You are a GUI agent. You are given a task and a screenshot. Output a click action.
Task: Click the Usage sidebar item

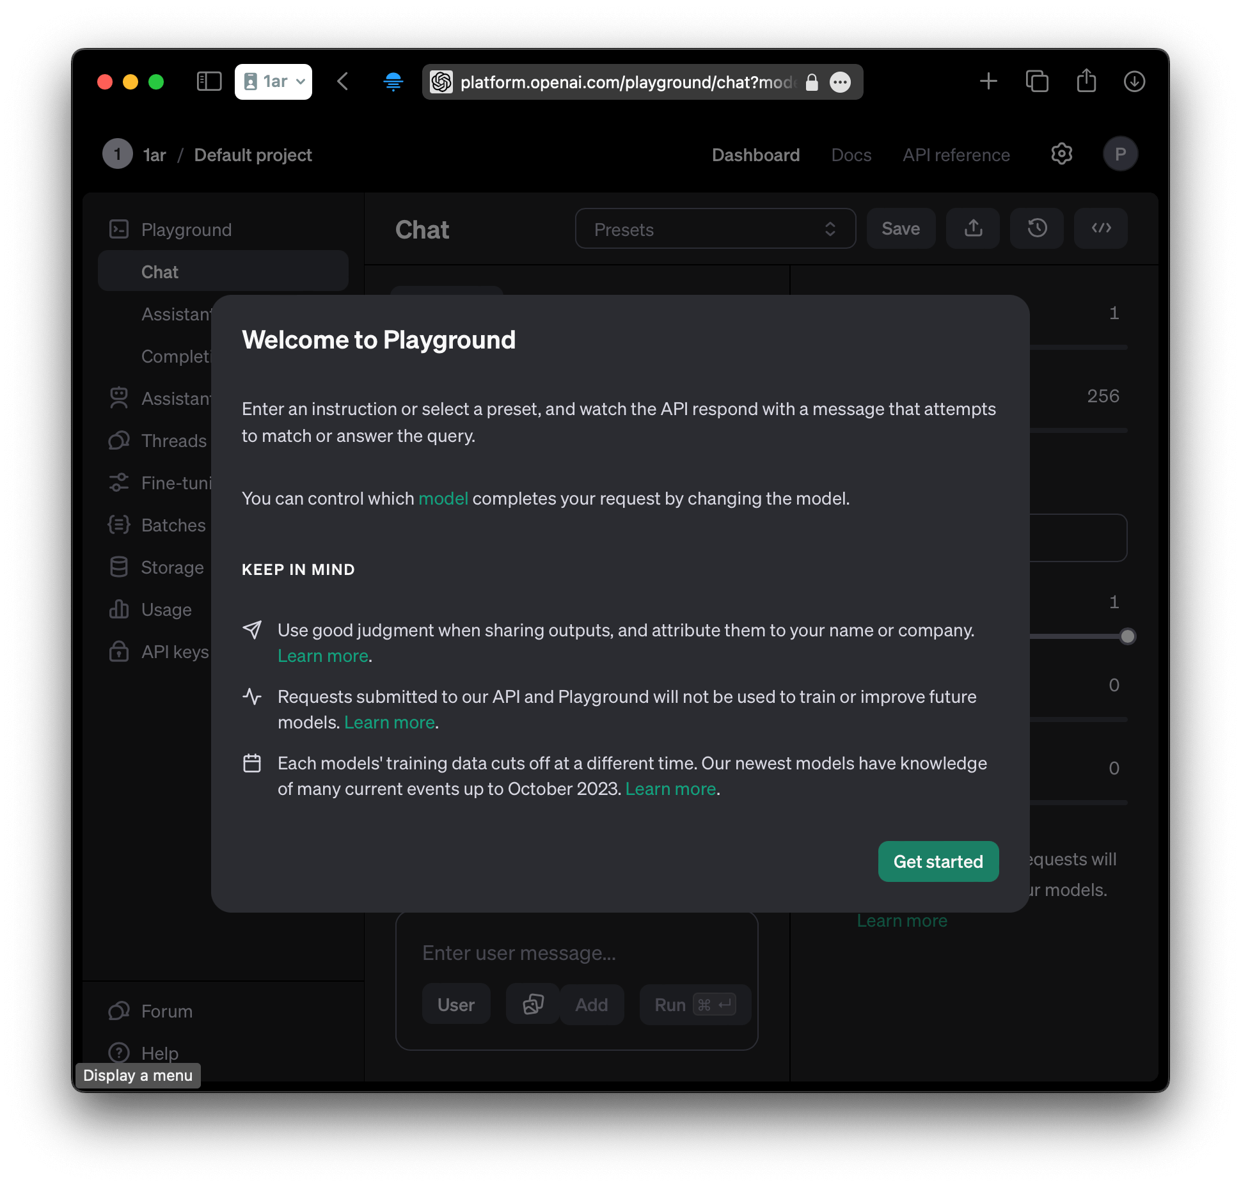(x=166, y=609)
